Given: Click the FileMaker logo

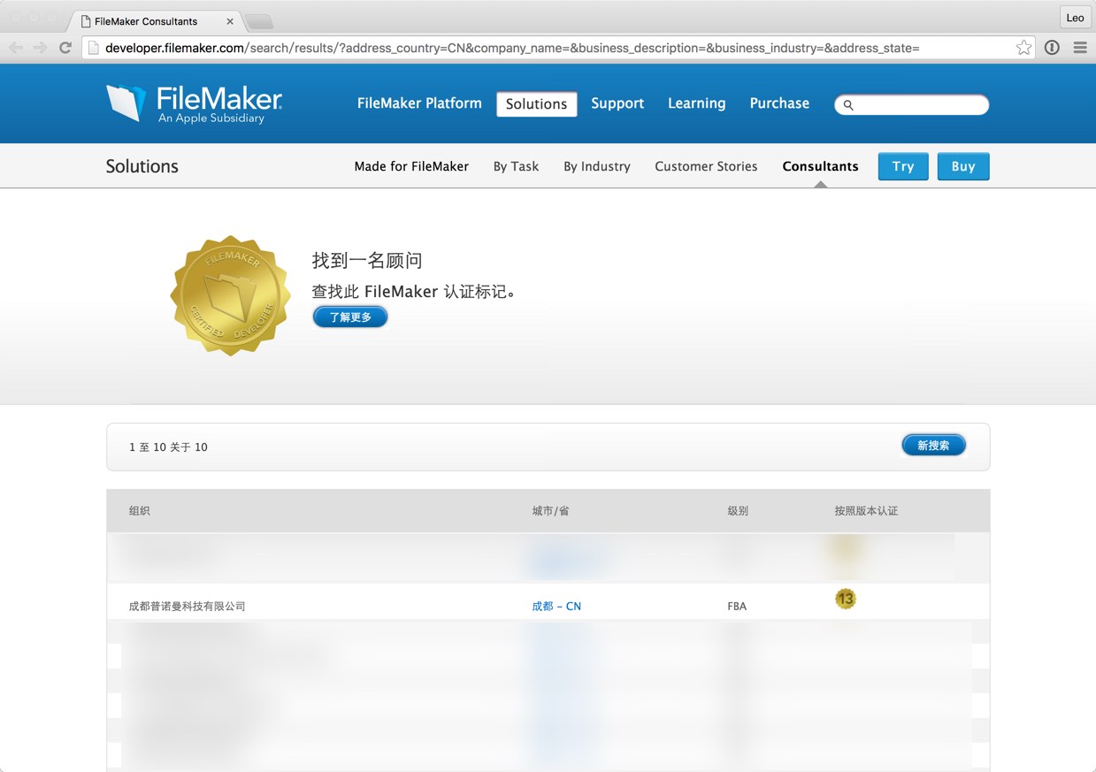Looking at the screenshot, I should point(194,103).
